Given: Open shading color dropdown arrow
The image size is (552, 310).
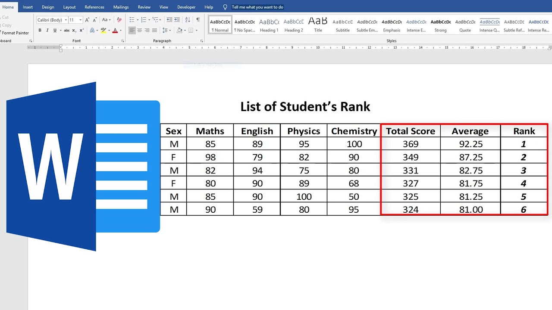Looking at the screenshot, I should tap(184, 31).
